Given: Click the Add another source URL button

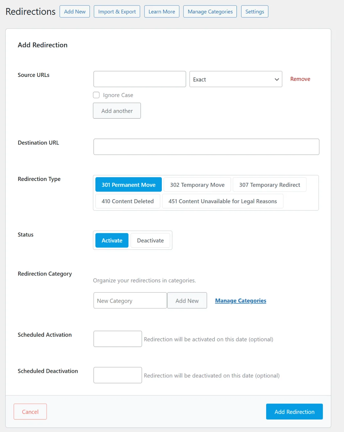Looking at the screenshot, I should pyautogui.click(x=117, y=111).
